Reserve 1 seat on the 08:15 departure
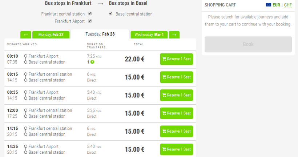 pos(176,77)
